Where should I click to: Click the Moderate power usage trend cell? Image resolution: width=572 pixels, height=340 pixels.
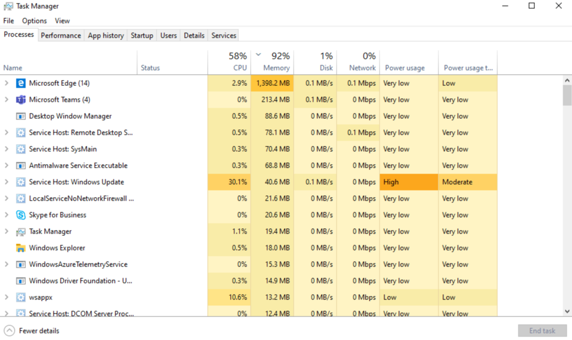coord(468,182)
